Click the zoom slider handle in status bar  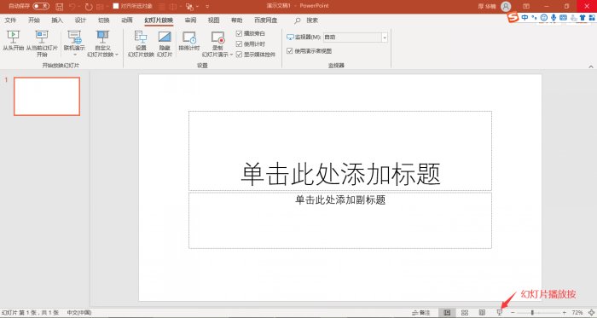pyautogui.click(x=532, y=313)
